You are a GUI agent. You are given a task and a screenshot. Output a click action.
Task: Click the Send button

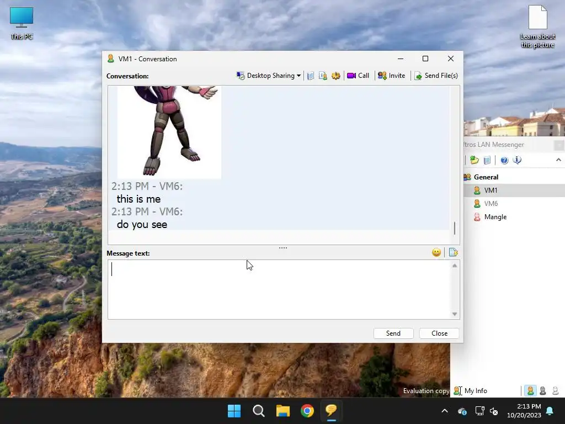point(393,333)
